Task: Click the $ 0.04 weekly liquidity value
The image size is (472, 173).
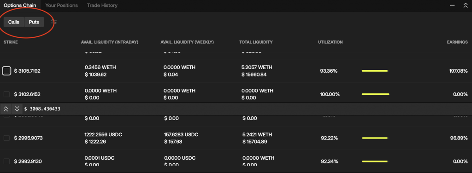Action: [171, 75]
